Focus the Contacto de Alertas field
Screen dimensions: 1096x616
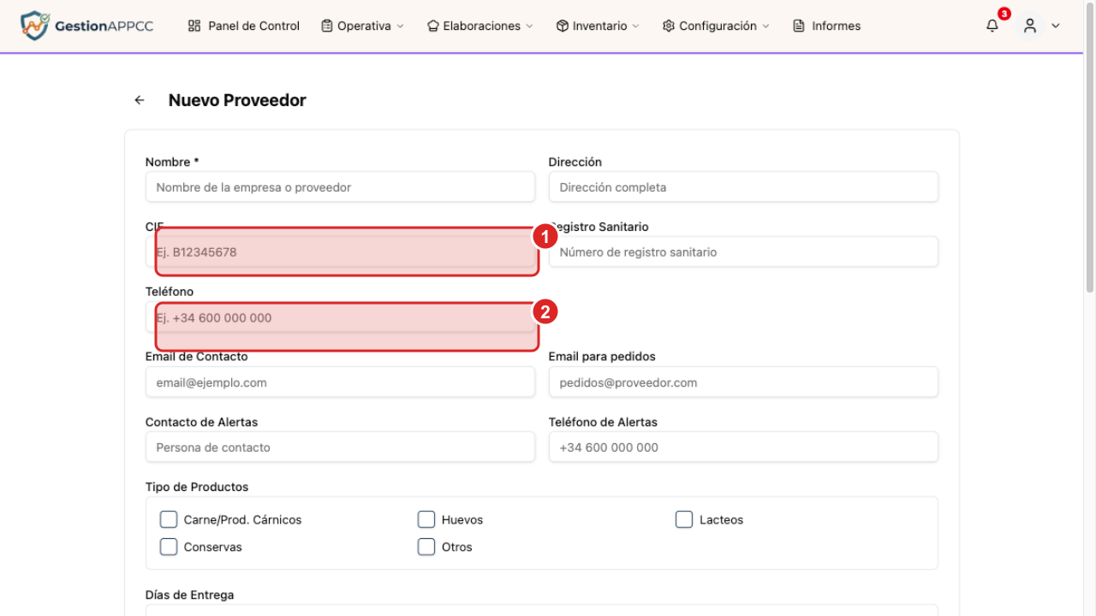pyautogui.click(x=340, y=447)
